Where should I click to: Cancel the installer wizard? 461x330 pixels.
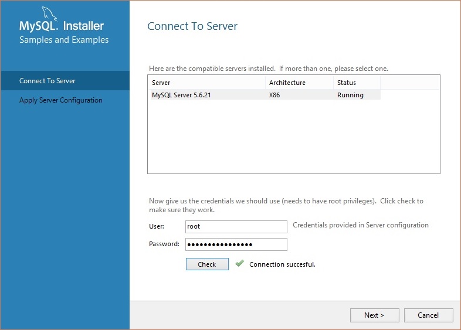click(428, 315)
